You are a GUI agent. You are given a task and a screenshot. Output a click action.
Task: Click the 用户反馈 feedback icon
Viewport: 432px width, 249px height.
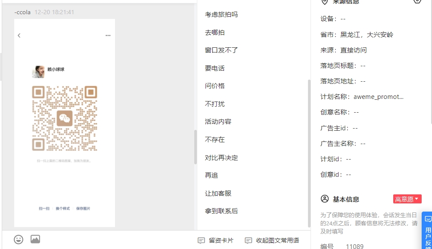428,219
